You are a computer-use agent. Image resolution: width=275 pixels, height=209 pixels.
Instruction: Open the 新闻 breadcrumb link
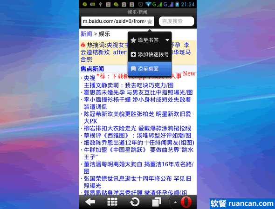pos(86,34)
